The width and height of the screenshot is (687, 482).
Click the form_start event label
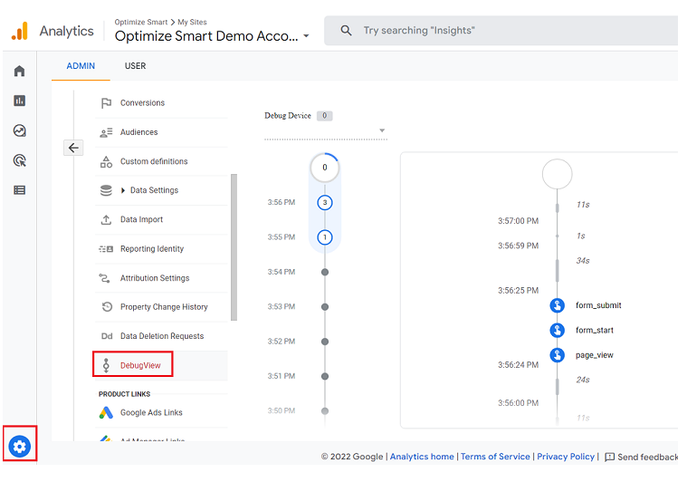point(595,331)
